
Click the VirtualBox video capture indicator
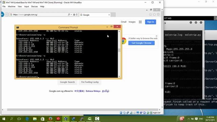click(141, 113)
